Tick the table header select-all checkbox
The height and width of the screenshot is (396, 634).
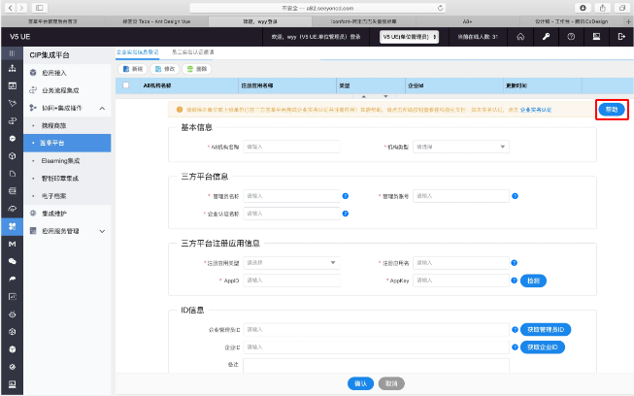(x=125, y=85)
